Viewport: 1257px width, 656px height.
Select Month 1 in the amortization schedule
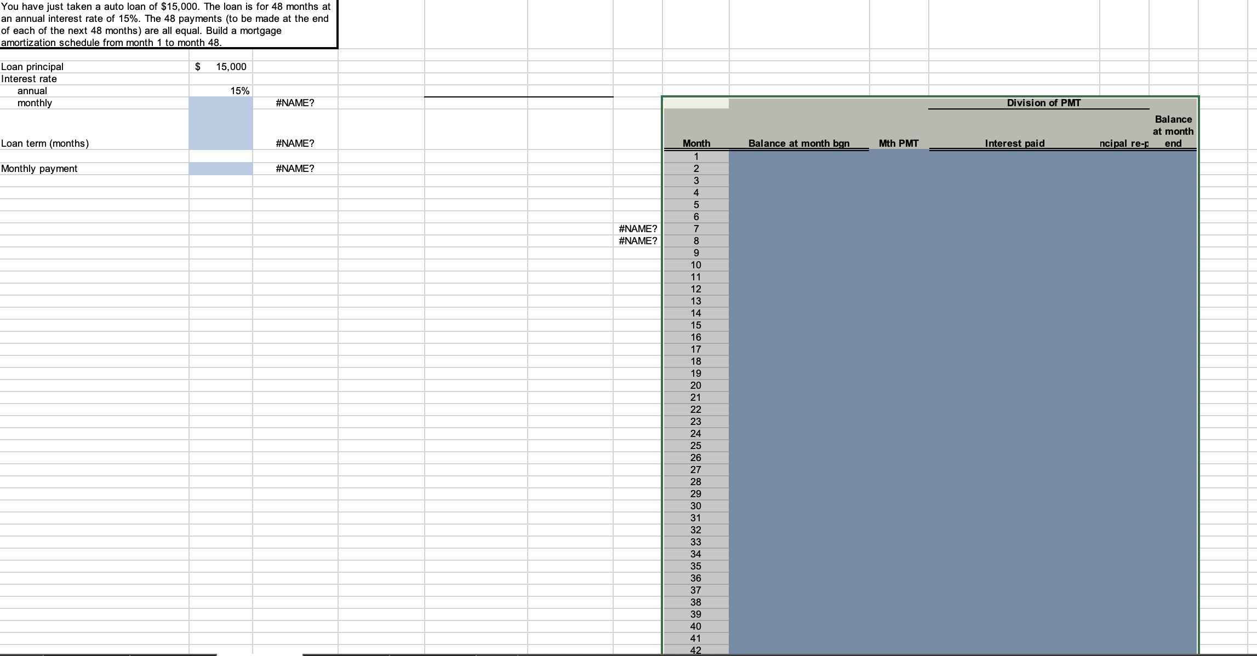[696, 156]
